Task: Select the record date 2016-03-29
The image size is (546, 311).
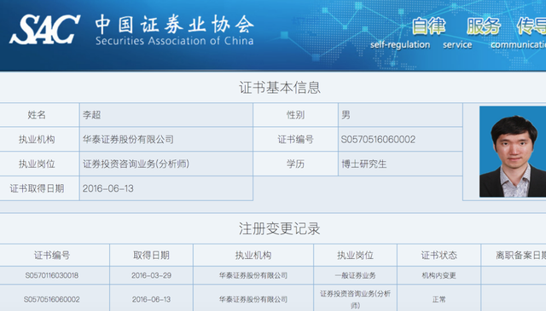Action: [x=151, y=275]
